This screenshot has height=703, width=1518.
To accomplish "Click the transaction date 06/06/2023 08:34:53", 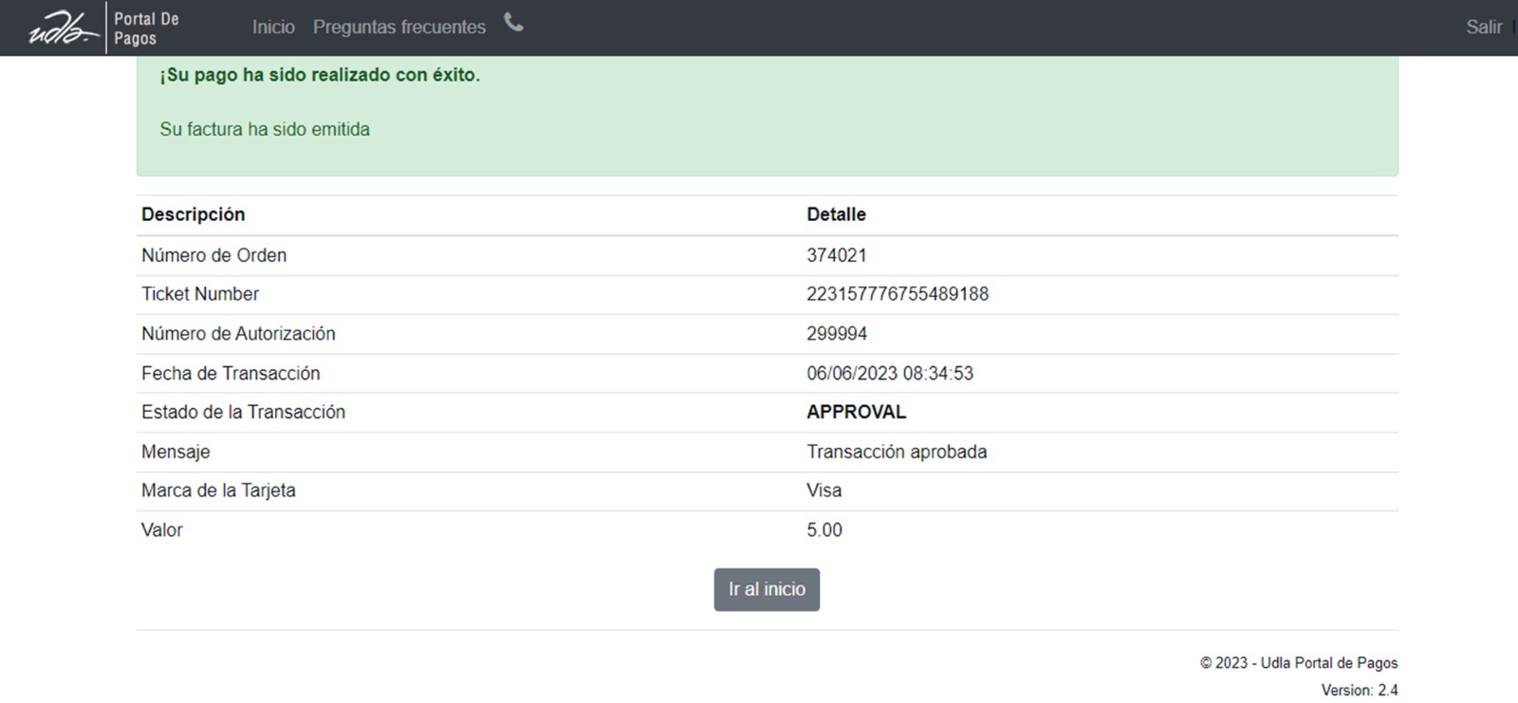I will pyautogui.click(x=889, y=374).
